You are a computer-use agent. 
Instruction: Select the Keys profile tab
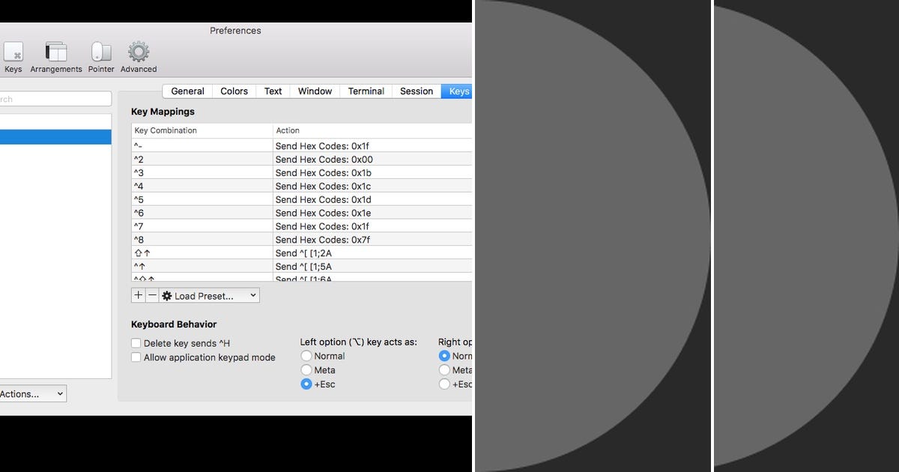tap(457, 91)
